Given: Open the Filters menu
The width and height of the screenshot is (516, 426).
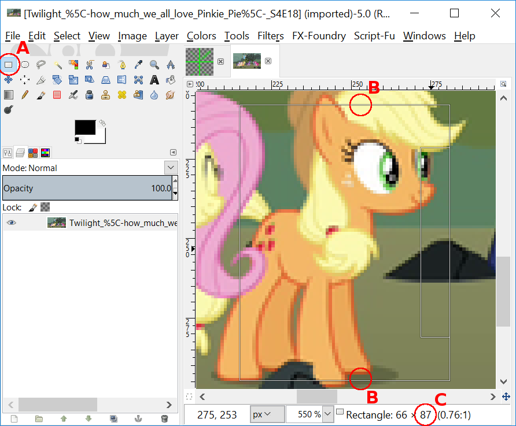Looking at the screenshot, I should [x=271, y=36].
